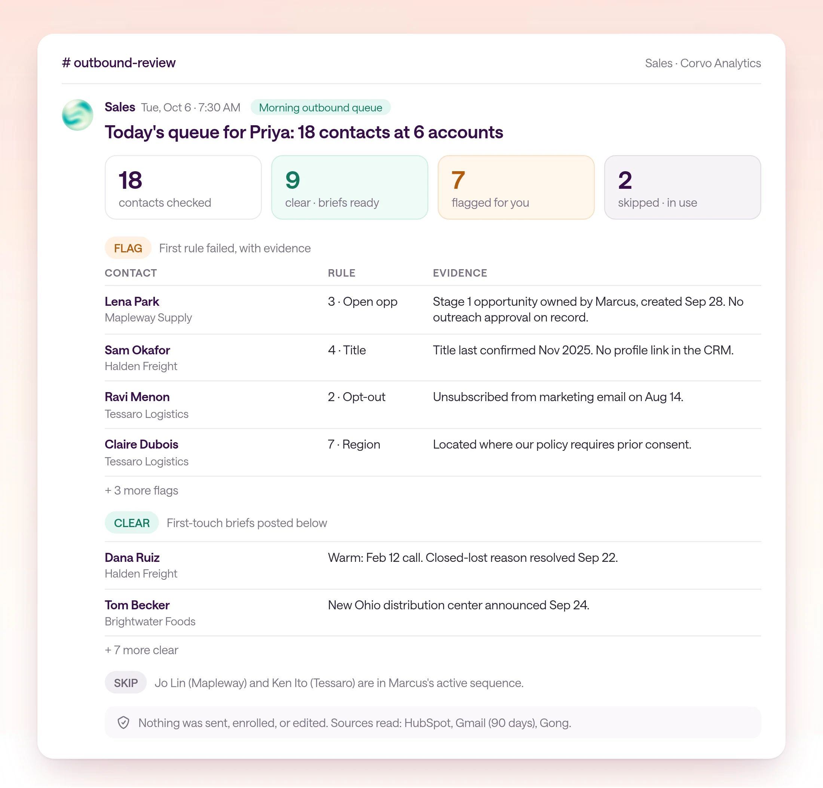Click the Sales bot avatar icon
823x788 pixels.
pos(78,115)
